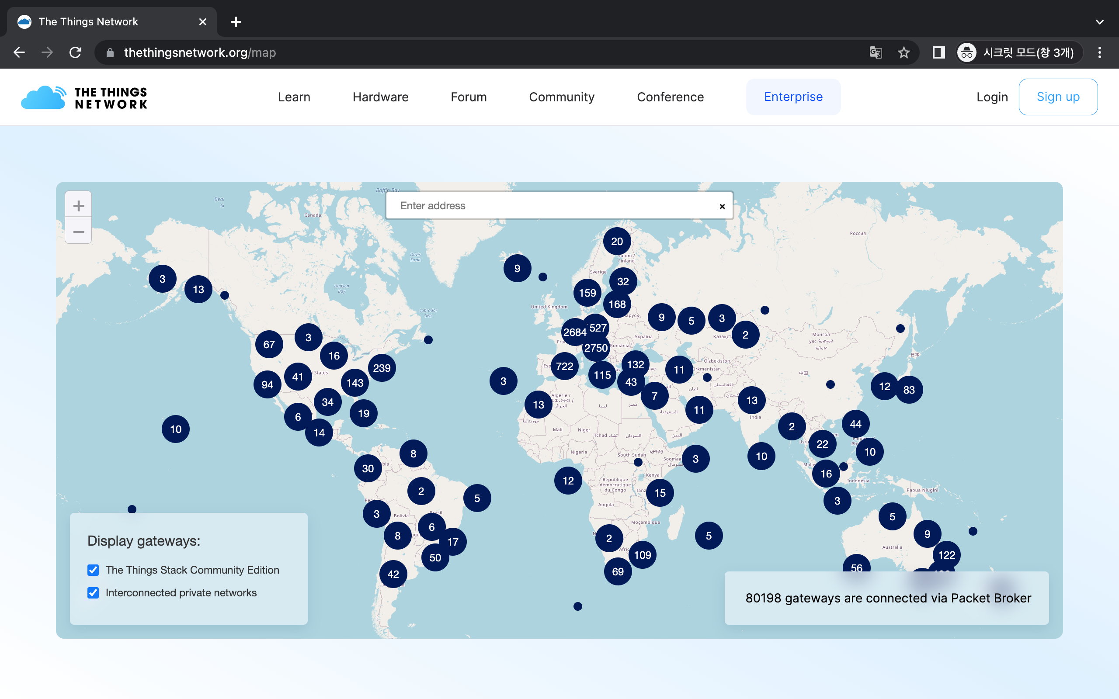Click the 17 cluster in Brazil

(x=453, y=542)
